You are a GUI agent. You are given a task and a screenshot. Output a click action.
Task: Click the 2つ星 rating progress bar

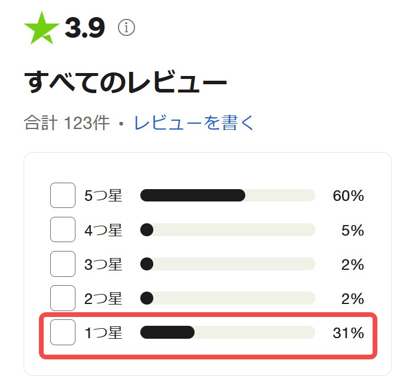click(228, 298)
